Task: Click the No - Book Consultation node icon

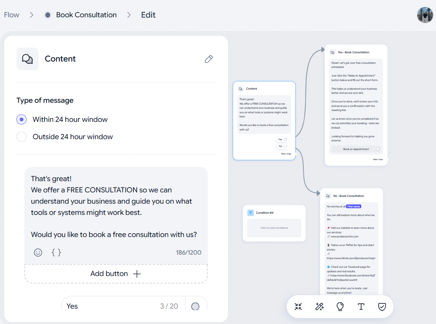Action: coord(328,196)
